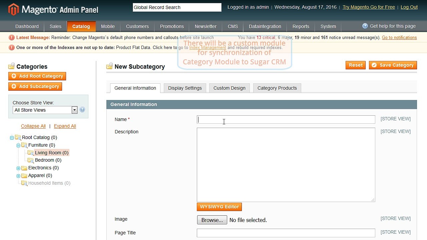Viewport: 427px width, 240px height.
Task: Click the Electronics folder icon
Action: 24,168
